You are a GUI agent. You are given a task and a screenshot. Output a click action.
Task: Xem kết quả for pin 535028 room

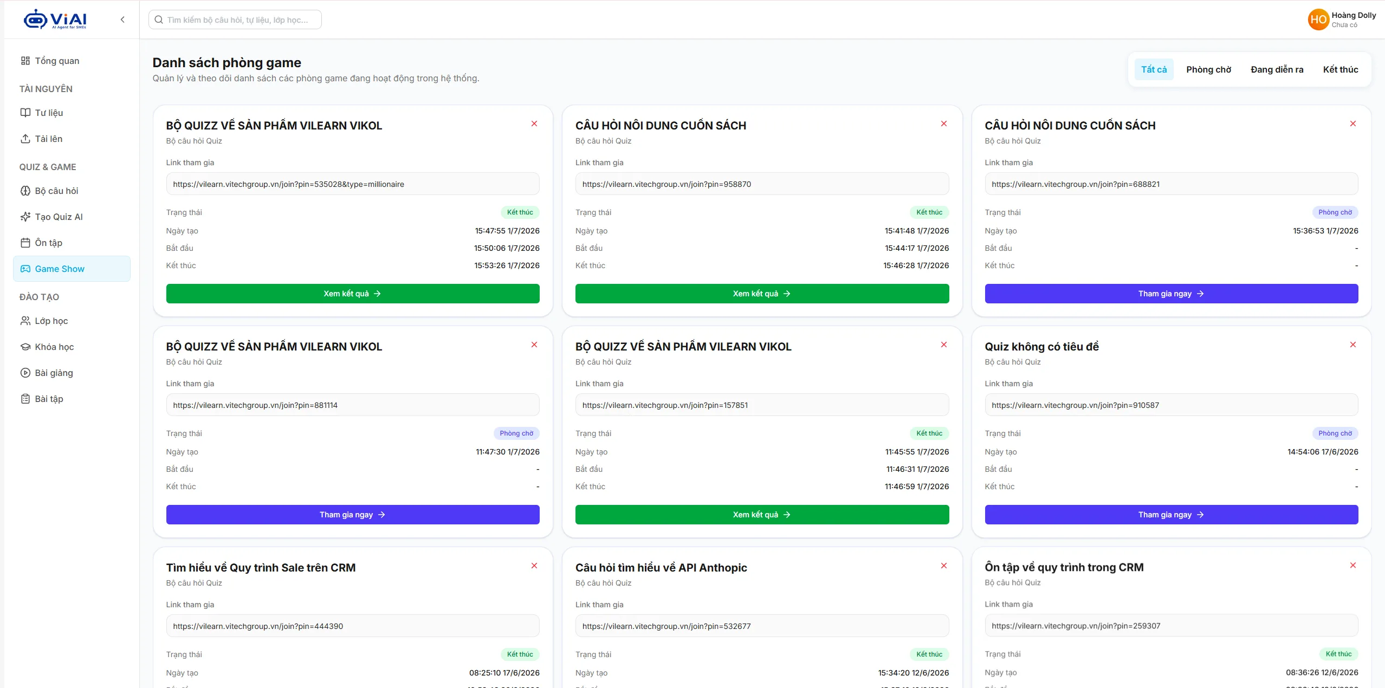[353, 294]
